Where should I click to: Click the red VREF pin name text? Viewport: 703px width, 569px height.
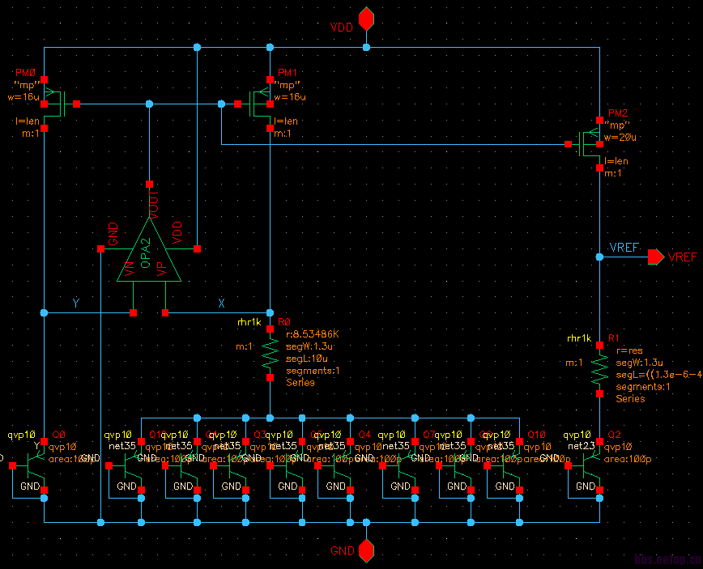point(683,257)
